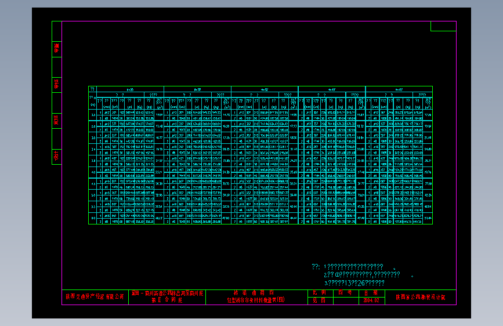The image size is (503, 326).
Task: Click the empty green box at the sheet's top-right corner
Action: [443, 26]
